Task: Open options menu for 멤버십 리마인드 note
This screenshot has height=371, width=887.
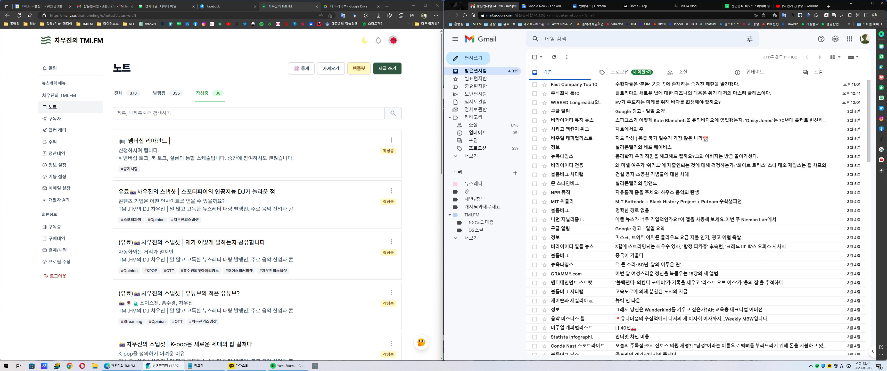Action: point(391,140)
